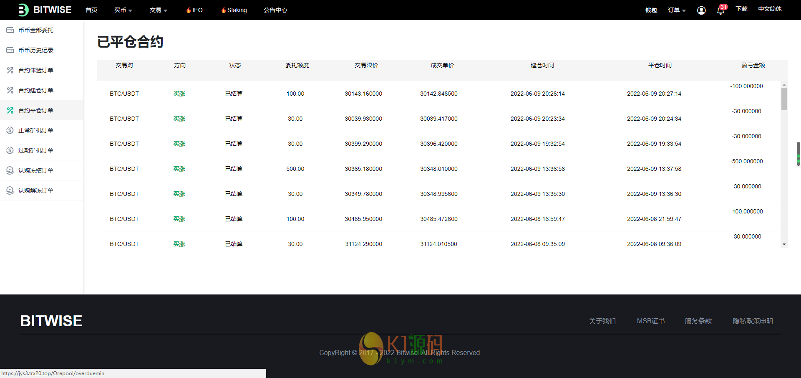Click the 交易限价 column header
Screen dimensions: 801x378
pyautogui.click(x=366, y=65)
